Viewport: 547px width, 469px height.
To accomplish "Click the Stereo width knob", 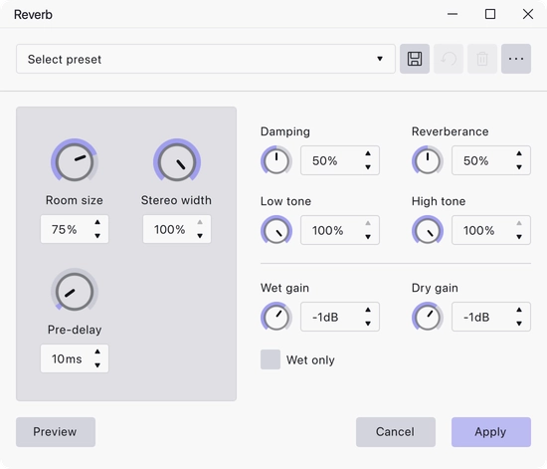I will (177, 161).
